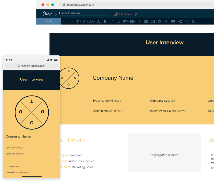Toggle bold formatting in the toolbar
Viewport: 214px width, 182px height.
[x=105, y=21]
